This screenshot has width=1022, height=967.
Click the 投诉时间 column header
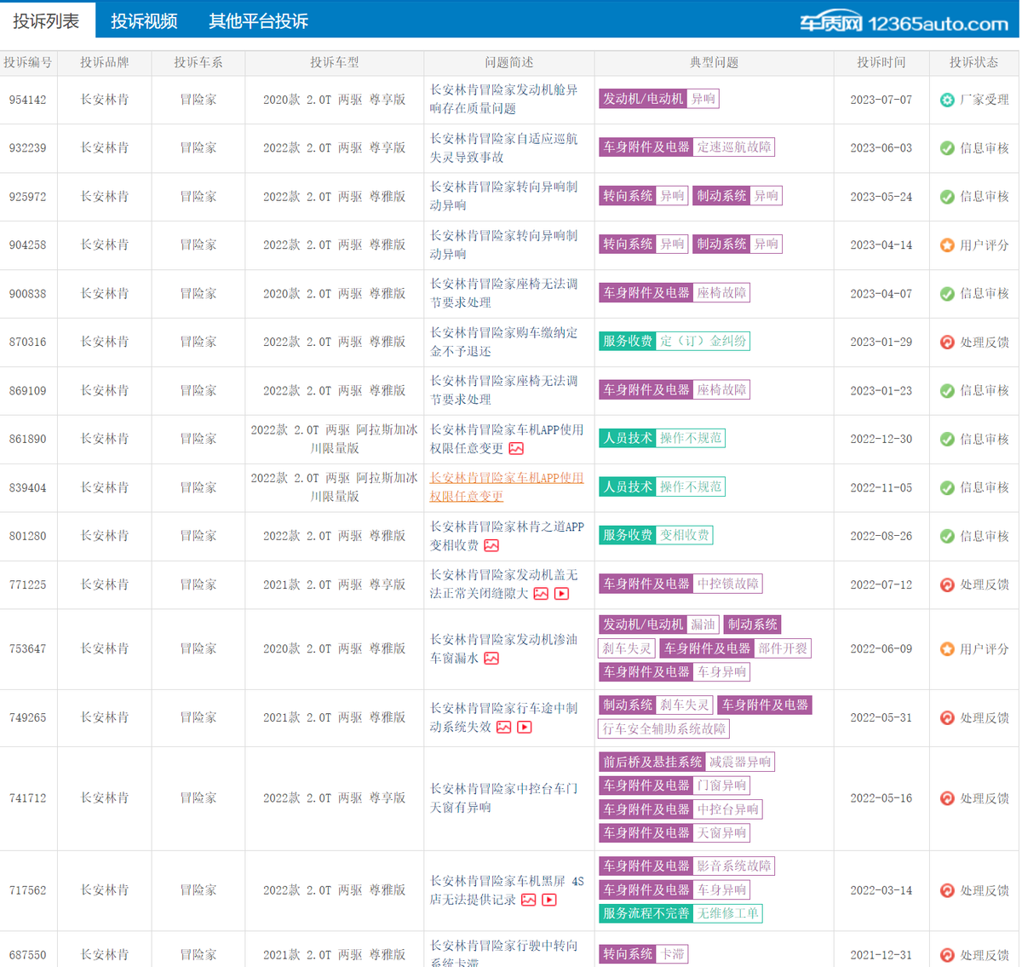(881, 63)
